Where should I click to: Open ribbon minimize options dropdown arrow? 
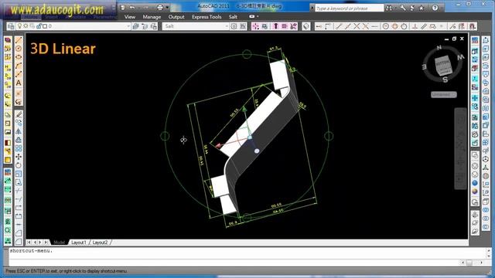[258, 16]
